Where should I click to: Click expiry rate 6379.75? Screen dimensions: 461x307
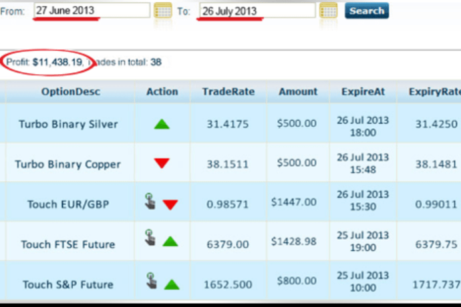(x=436, y=244)
